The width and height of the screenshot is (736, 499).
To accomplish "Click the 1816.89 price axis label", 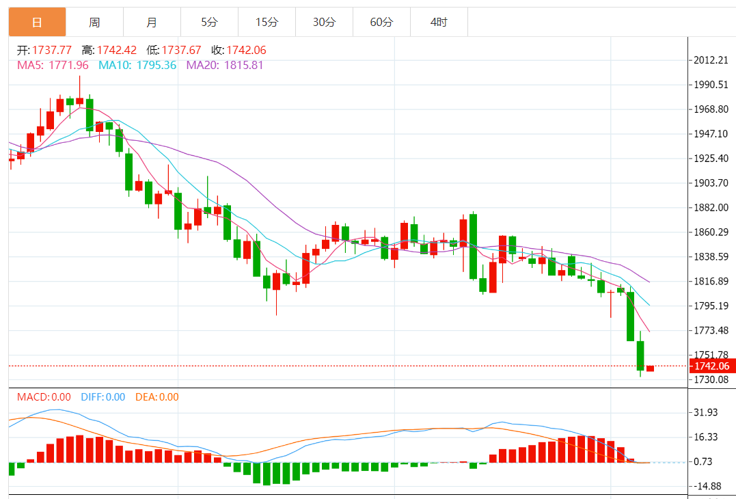I will click(x=711, y=281).
